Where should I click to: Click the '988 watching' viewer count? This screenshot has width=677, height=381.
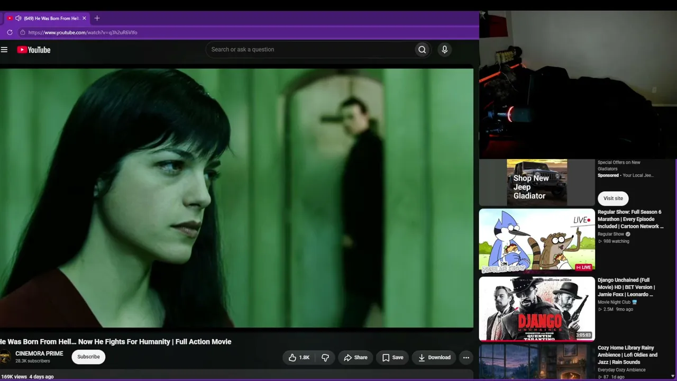[x=616, y=241]
